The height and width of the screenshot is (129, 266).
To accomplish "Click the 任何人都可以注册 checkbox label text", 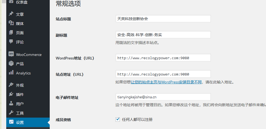I will click(x=137, y=119).
